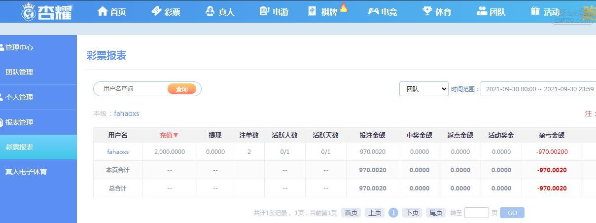Click the icon next to 报表管理

[x=2, y=122]
